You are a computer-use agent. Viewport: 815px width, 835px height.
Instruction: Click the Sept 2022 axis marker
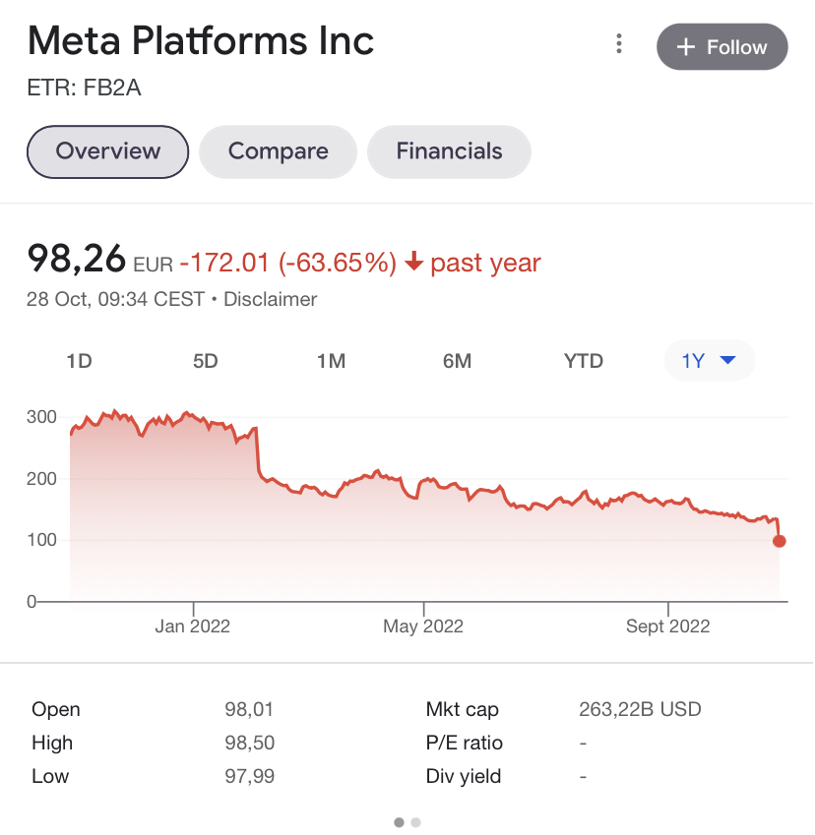(669, 626)
